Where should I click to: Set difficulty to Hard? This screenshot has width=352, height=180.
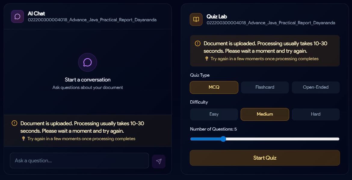pyautogui.click(x=316, y=114)
